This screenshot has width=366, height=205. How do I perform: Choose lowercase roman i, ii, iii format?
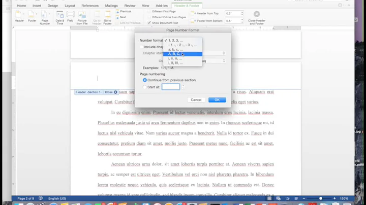(182, 58)
